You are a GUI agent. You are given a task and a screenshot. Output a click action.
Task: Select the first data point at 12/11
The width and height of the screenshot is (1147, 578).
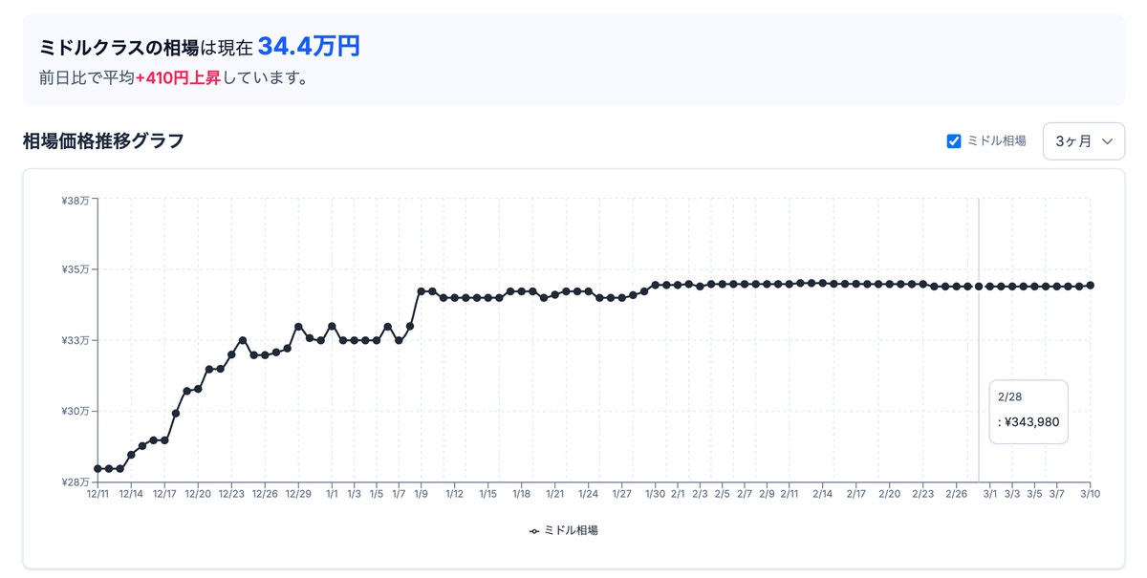point(97,468)
